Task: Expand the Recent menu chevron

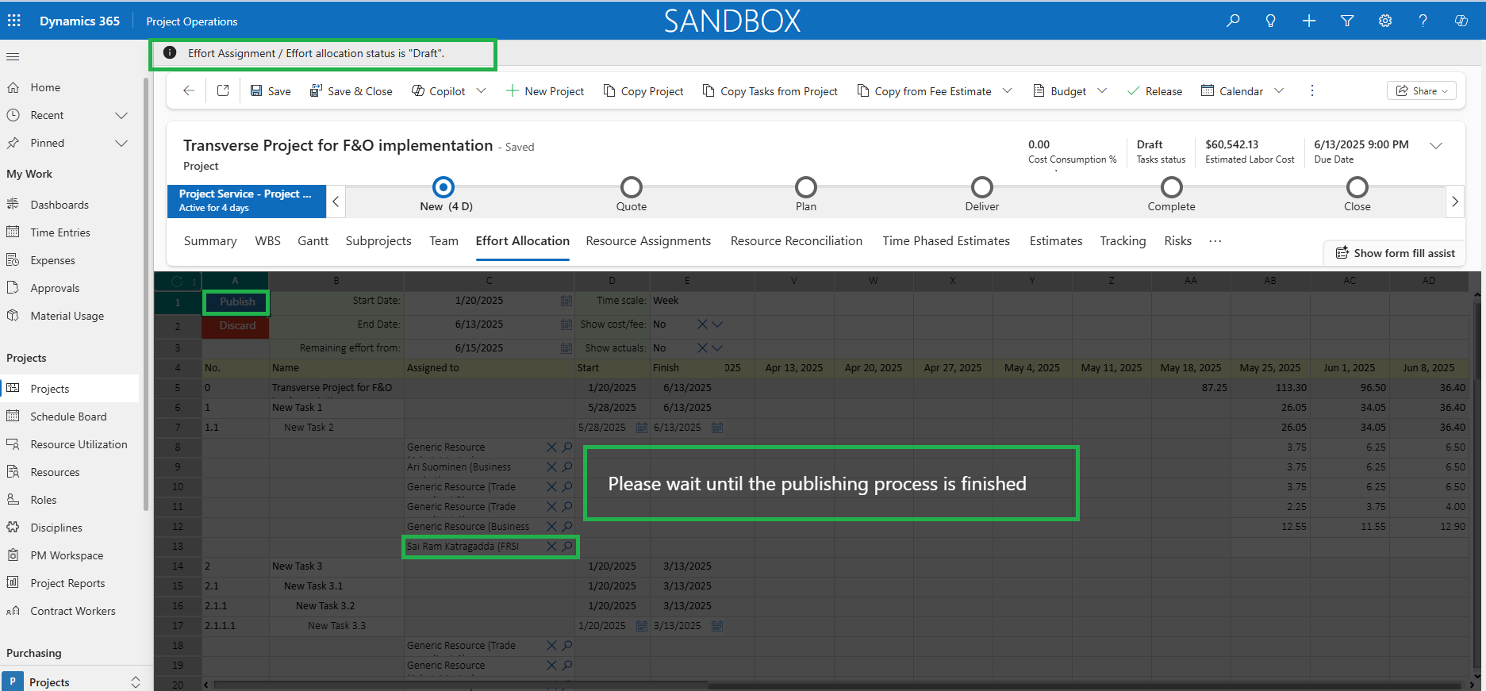Action: pyautogui.click(x=121, y=115)
